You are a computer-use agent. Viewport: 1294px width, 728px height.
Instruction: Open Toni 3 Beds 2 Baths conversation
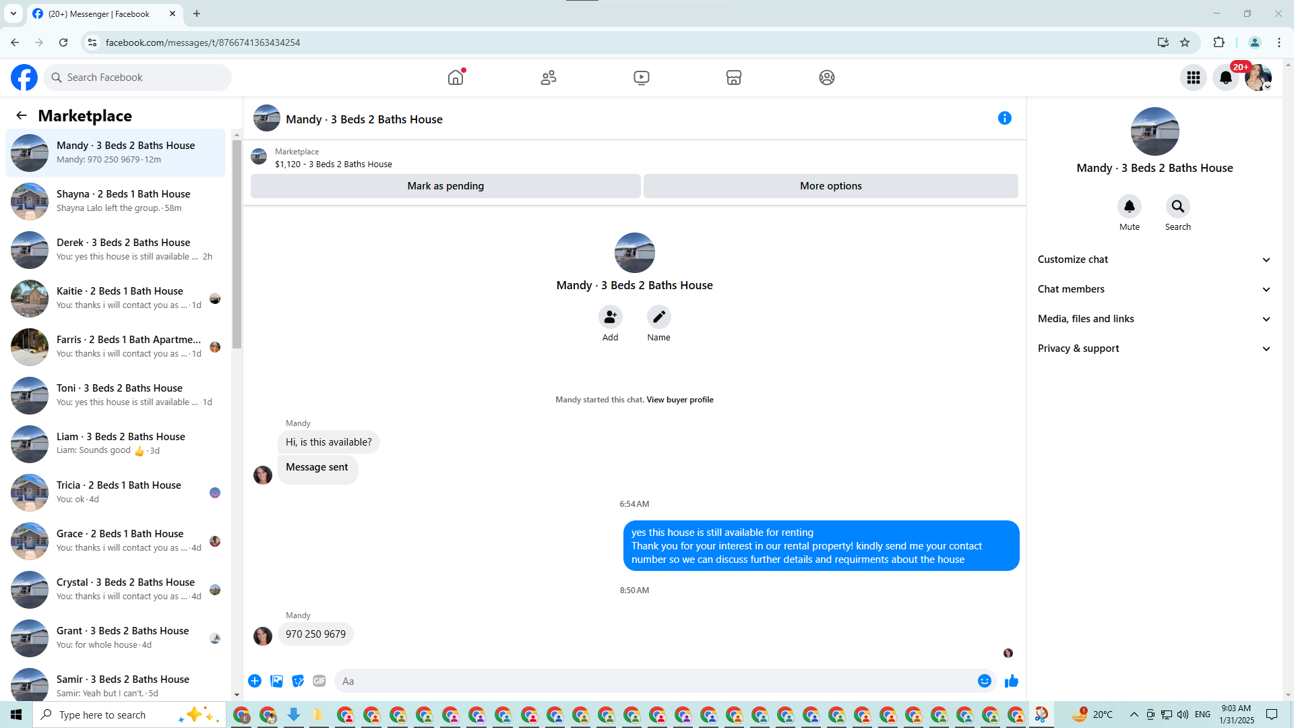116,396
